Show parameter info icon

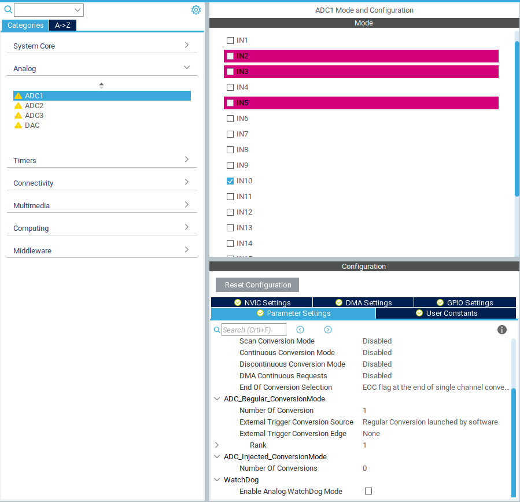[x=501, y=330]
